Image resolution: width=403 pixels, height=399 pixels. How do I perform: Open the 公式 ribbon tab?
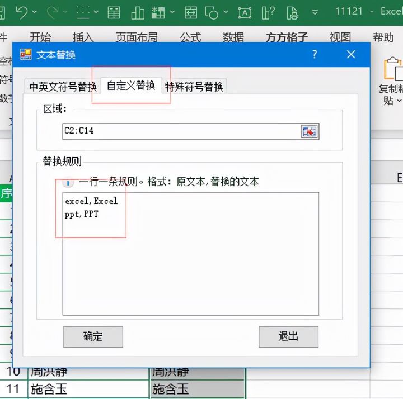tap(190, 37)
